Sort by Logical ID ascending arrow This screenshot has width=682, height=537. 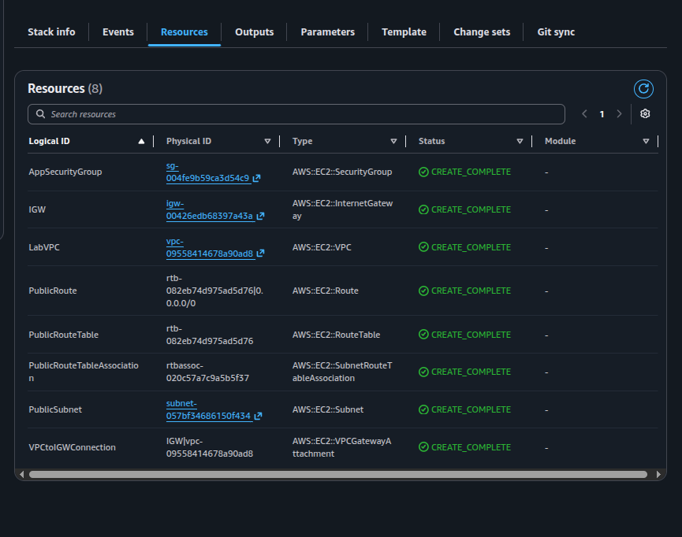pos(141,141)
